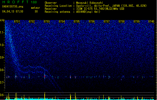Image resolution: width=157 pixels, height=100 pixels.
Task: Click the 0732 time marker
Action: click(32, 21)
